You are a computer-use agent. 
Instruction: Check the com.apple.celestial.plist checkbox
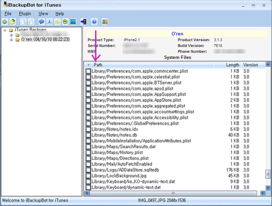pos(89,77)
